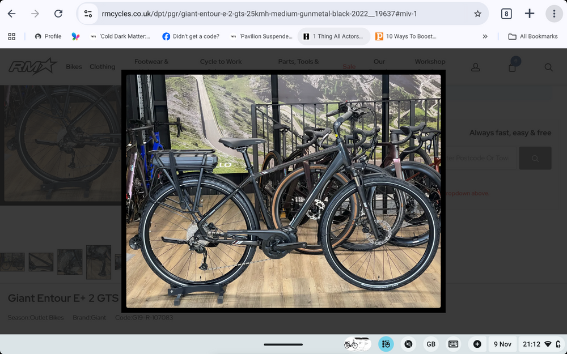Open the Clothing menu
The height and width of the screenshot is (354, 567).
(102, 66)
